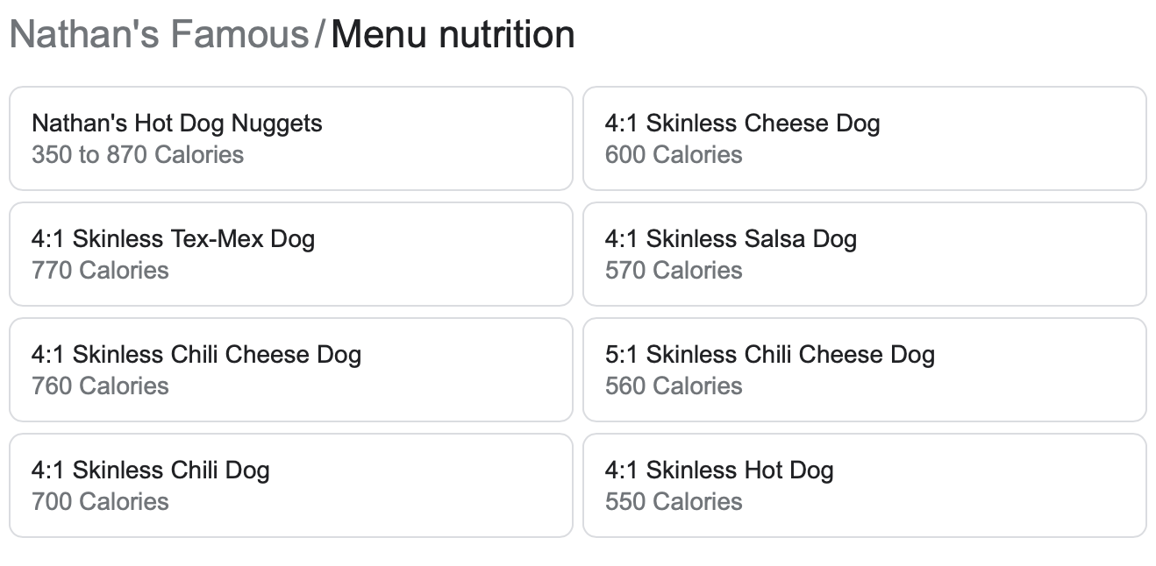Screen dimensions: 1156x566
Task: Click the slash separator in the heading
Action: coord(320,35)
